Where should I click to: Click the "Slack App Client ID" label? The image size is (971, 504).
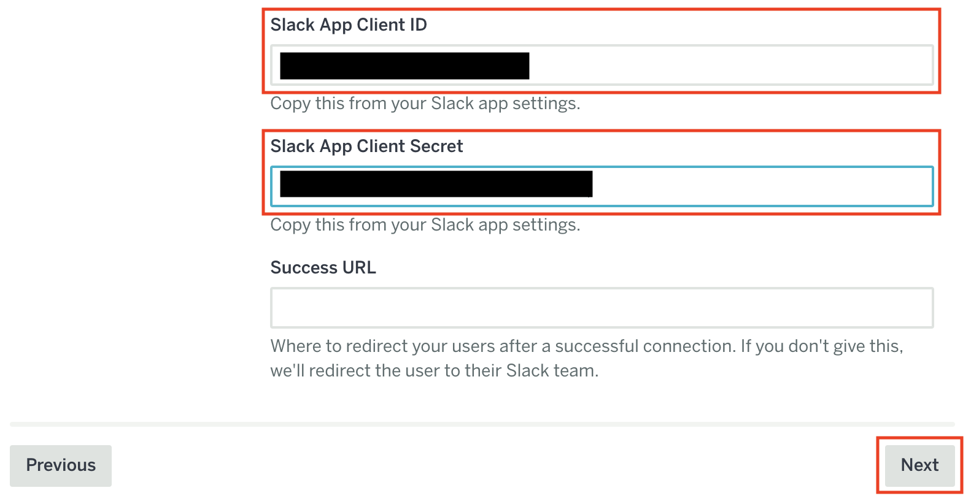pos(349,25)
